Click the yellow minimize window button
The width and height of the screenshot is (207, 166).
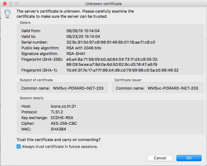(x=11, y=4)
